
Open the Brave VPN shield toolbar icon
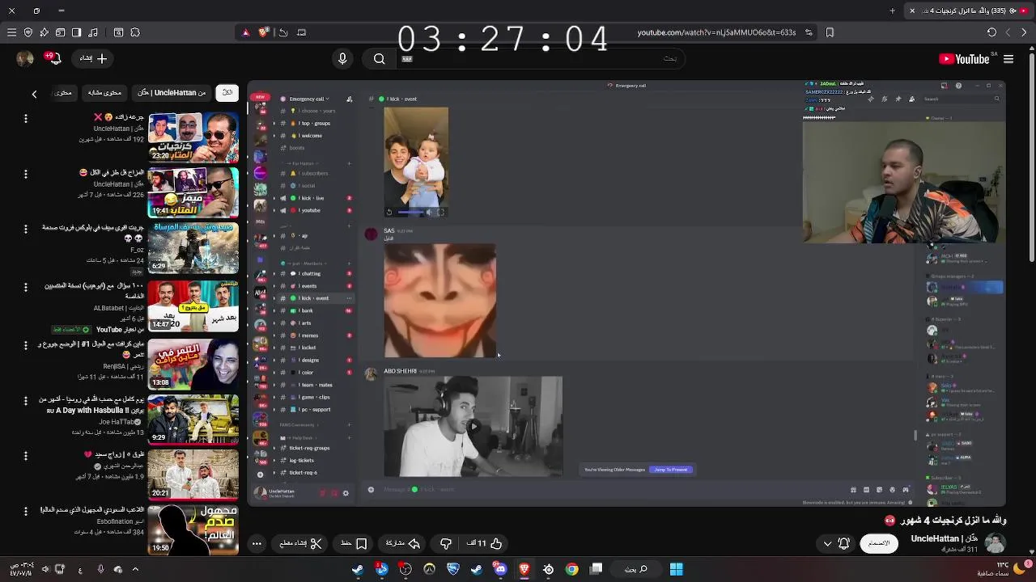[28, 32]
